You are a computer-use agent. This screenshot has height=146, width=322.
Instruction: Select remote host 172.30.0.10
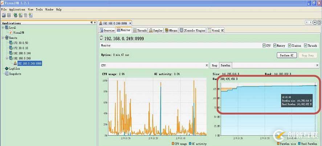pos(21,48)
